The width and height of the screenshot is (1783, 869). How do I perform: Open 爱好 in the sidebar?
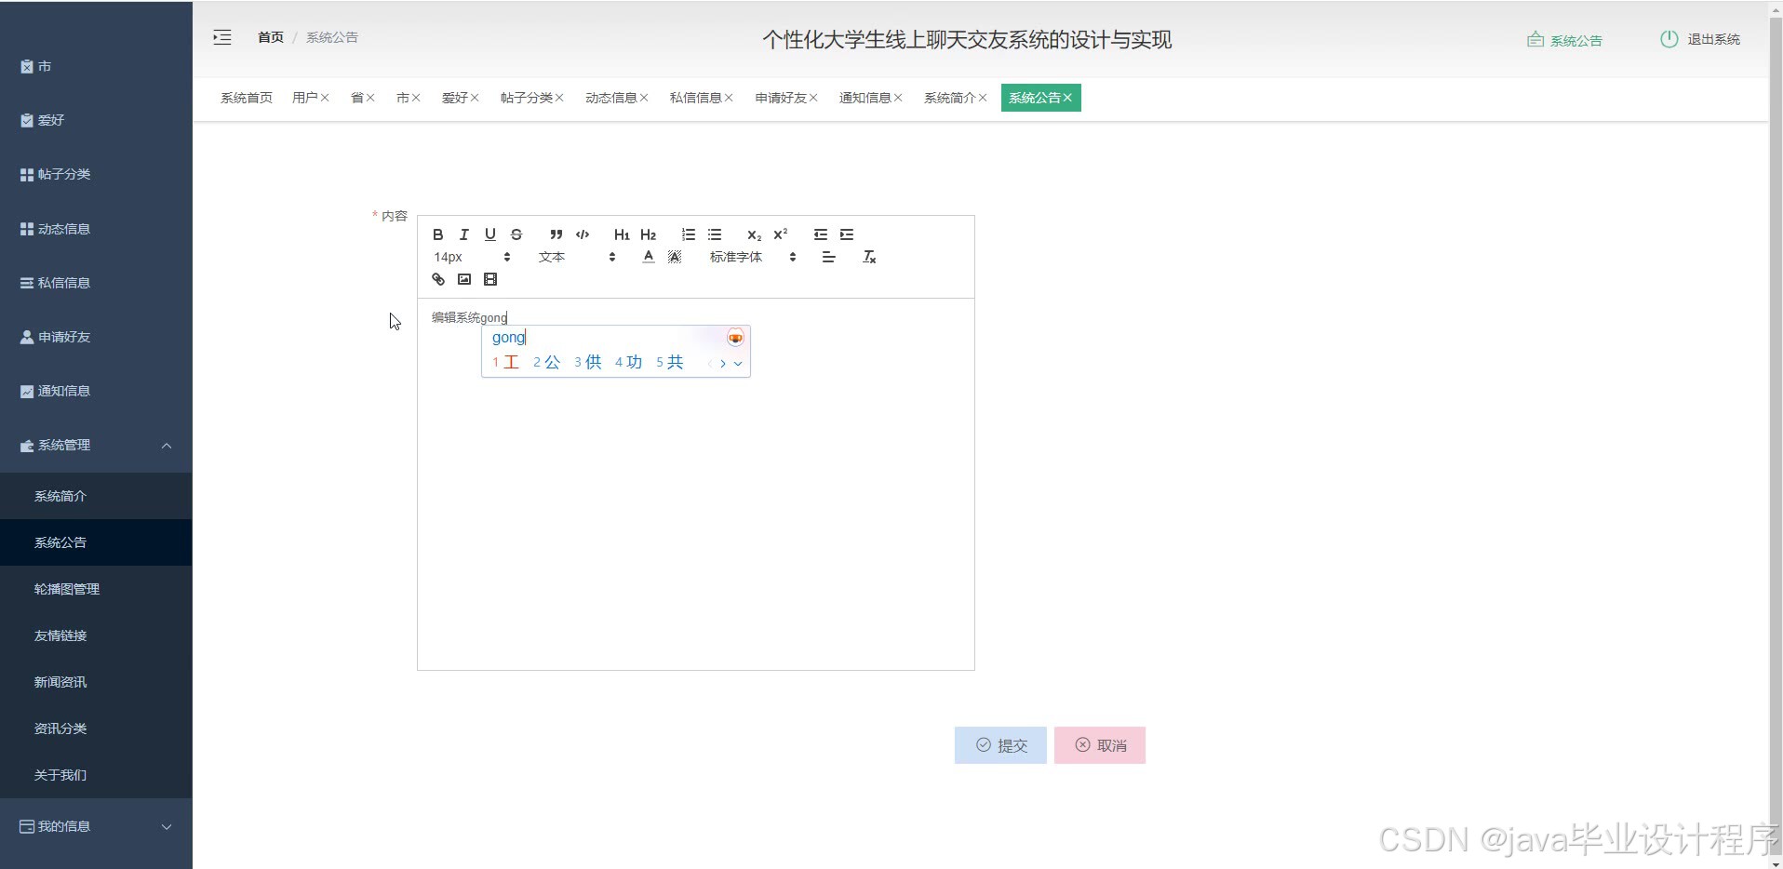[x=96, y=120]
